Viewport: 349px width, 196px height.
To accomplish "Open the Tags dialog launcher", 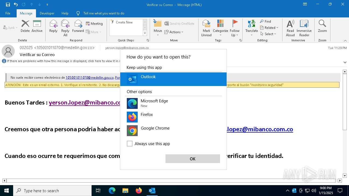I will (240, 40).
